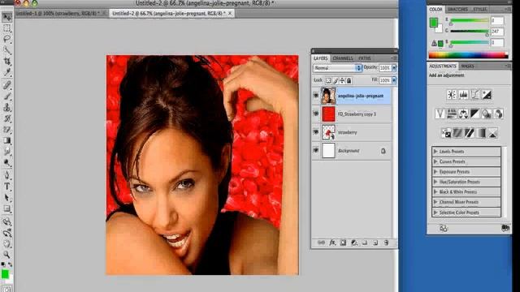Add an Exposure adjustment
The width and height of the screenshot is (520, 292).
pos(487,95)
